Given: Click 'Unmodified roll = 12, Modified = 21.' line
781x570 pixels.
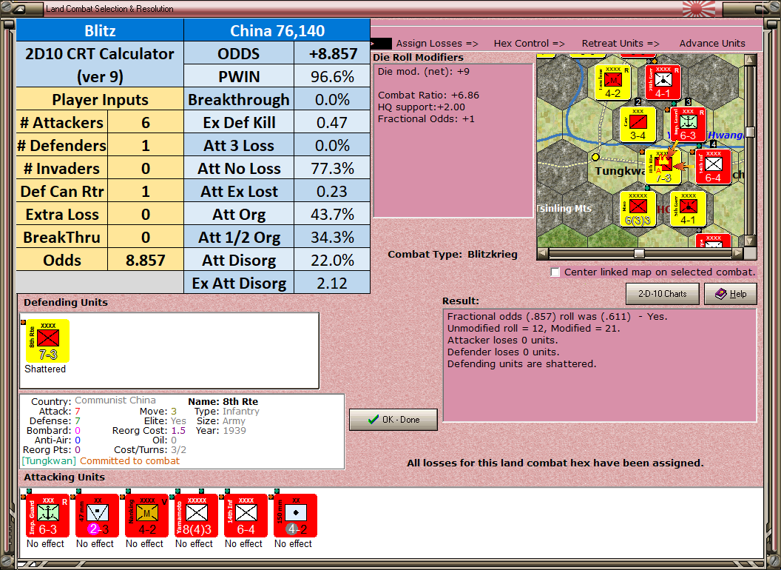Looking at the screenshot, I should coord(533,328).
